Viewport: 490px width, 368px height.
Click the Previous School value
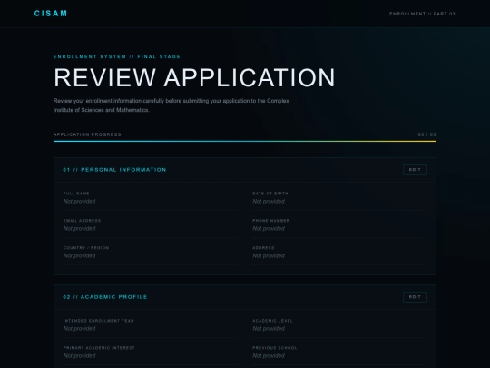269,356
